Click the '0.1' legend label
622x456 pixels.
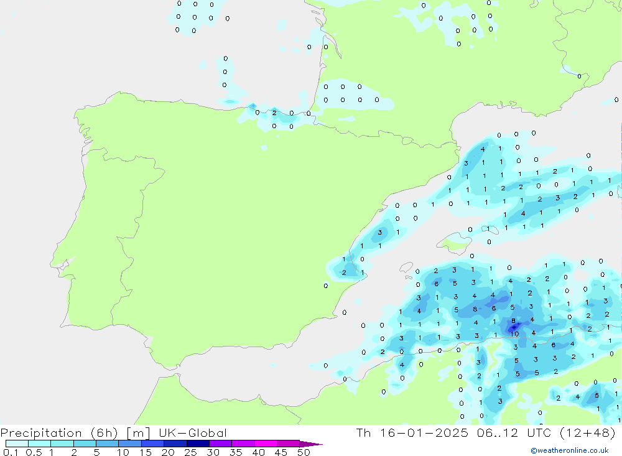coord(11,452)
